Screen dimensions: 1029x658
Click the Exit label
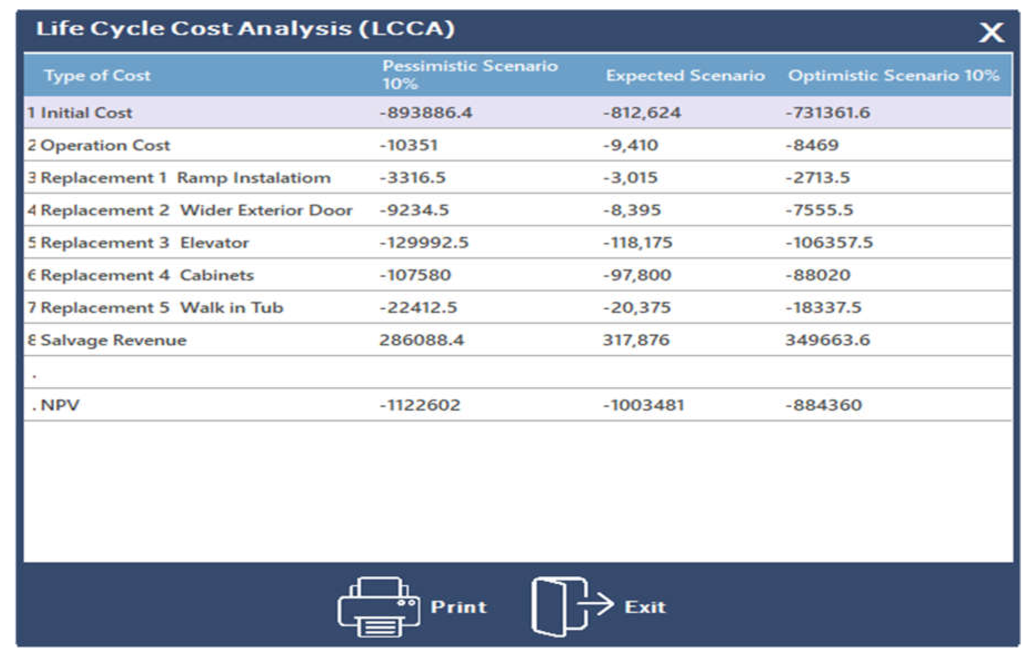pyautogui.click(x=645, y=607)
